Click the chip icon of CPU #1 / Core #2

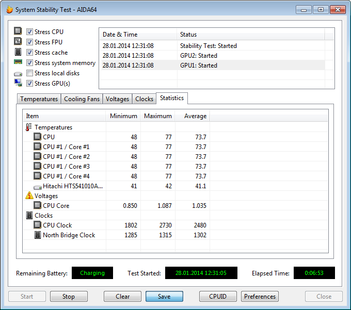pyautogui.click(x=37, y=156)
